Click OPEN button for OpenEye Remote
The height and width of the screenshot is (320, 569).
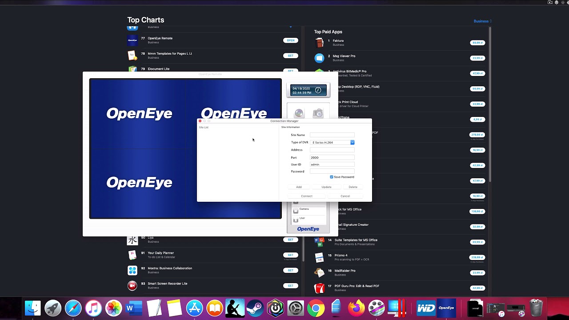(290, 40)
